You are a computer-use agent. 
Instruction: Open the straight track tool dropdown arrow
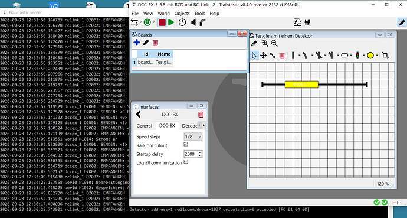pyautogui.click(x=299, y=56)
